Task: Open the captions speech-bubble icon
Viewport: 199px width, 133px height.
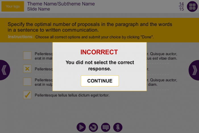Action: coord(105,127)
